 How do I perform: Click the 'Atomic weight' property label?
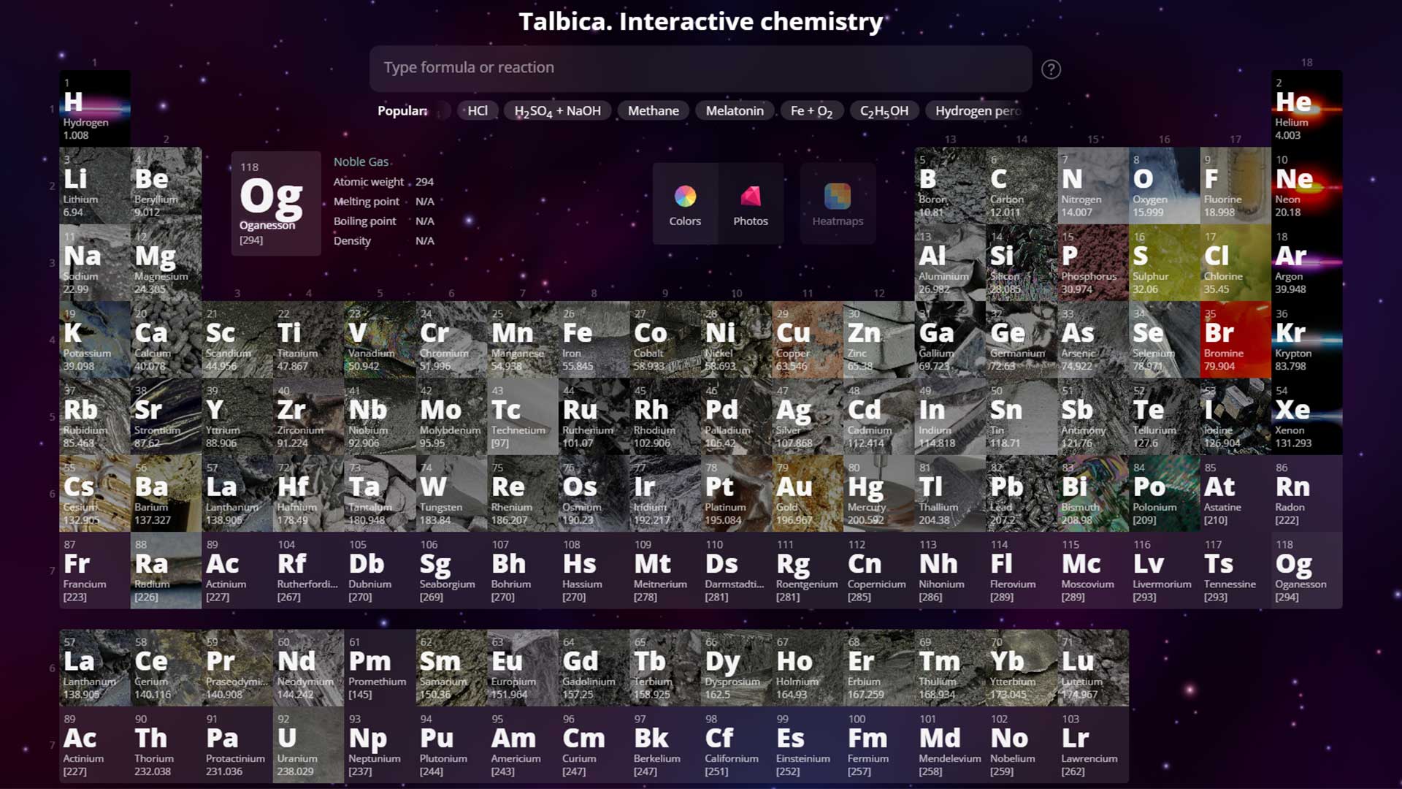point(369,182)
